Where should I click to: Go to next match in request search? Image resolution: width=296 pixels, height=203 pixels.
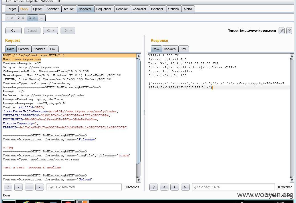coord(40,187)
